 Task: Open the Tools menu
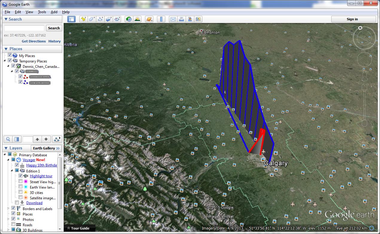(42, 12)
